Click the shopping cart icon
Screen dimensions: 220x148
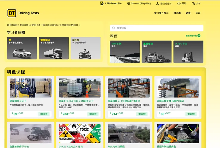point(194,4)
